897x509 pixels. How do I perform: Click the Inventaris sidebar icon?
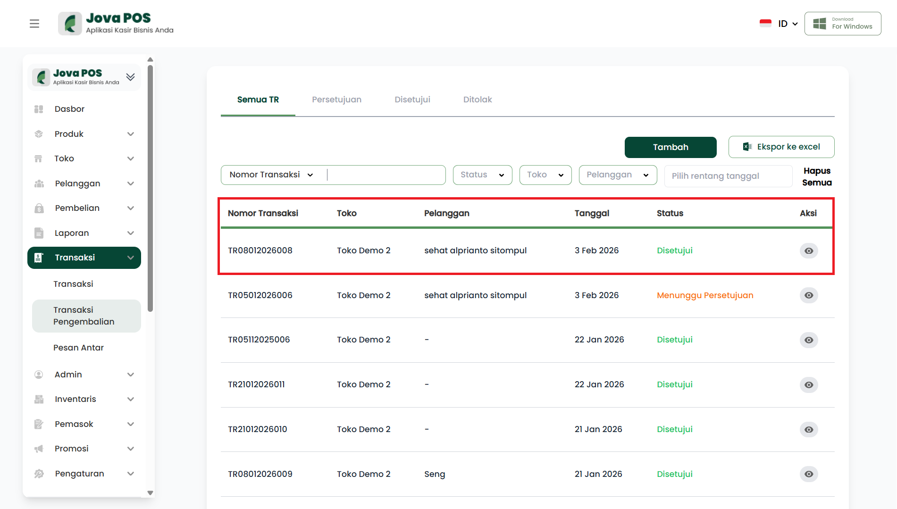39,399
